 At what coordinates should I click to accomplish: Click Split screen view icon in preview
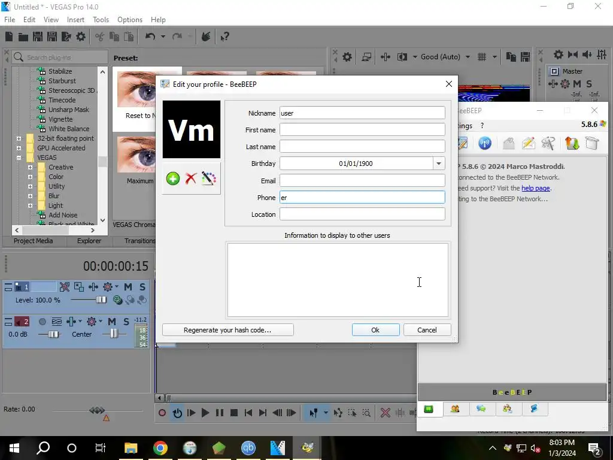pyautogui.click(x=402, y=57)
